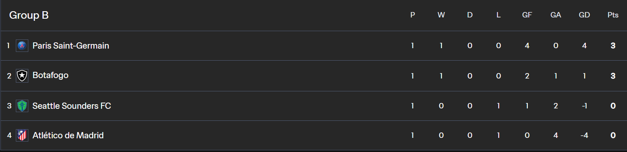Image resolution: width=627 pixels, height=152 pixels.
Task: Open Atlético de Madrid team link
Action: [x=68, y=135]
